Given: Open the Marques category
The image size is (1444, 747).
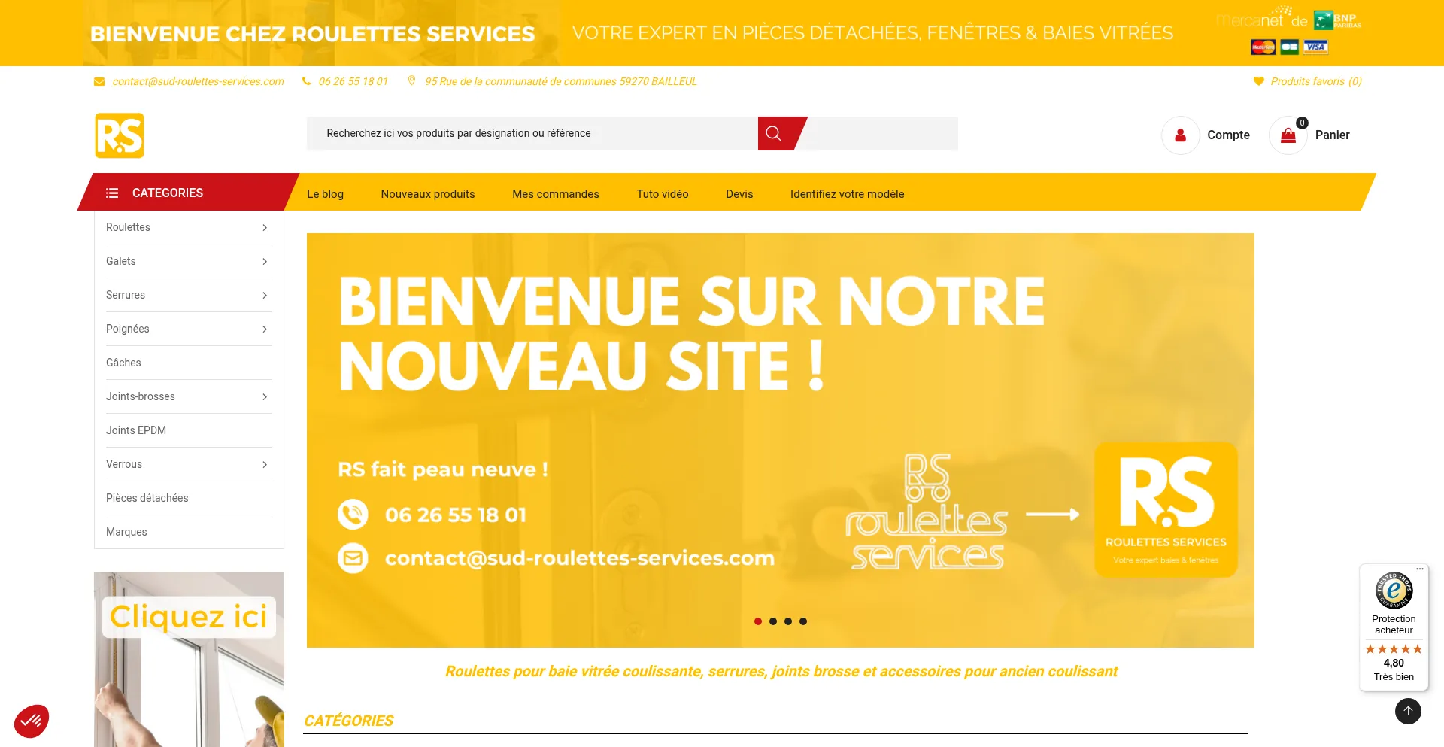Looking at the screenshot, I should [126, 532].
